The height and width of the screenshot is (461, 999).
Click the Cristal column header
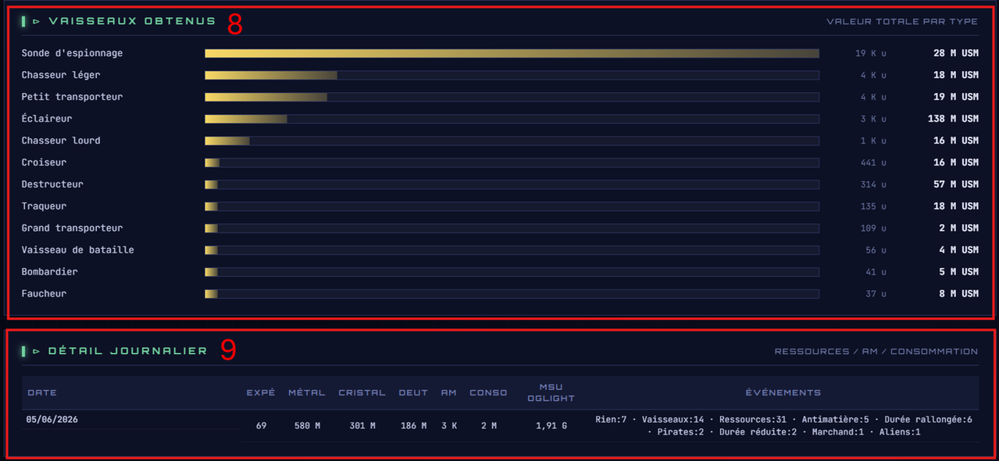[362, 392]
